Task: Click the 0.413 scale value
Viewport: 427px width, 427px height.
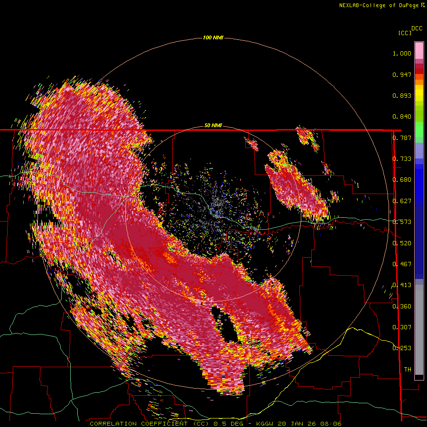Action: [402, 285]
